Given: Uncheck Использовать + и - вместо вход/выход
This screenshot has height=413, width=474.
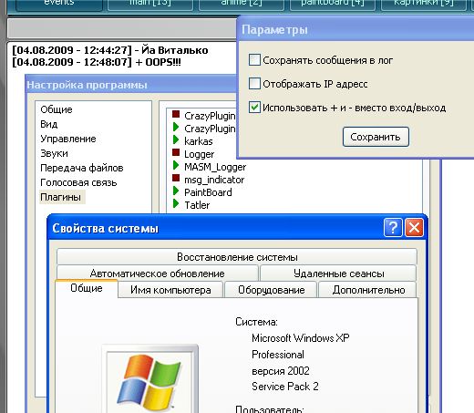Looking at the screenshot, I should [x=254, y=108].
